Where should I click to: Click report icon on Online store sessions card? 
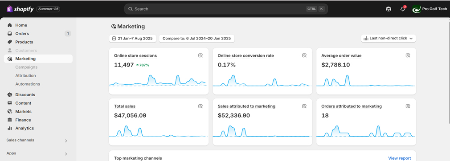click(x=200, y=56)
